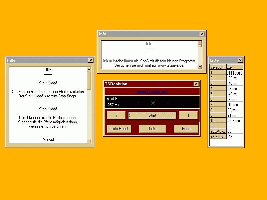Click Versuch row header 10
The width and height of the screenshot is (267, 200).
click(218, 121)
